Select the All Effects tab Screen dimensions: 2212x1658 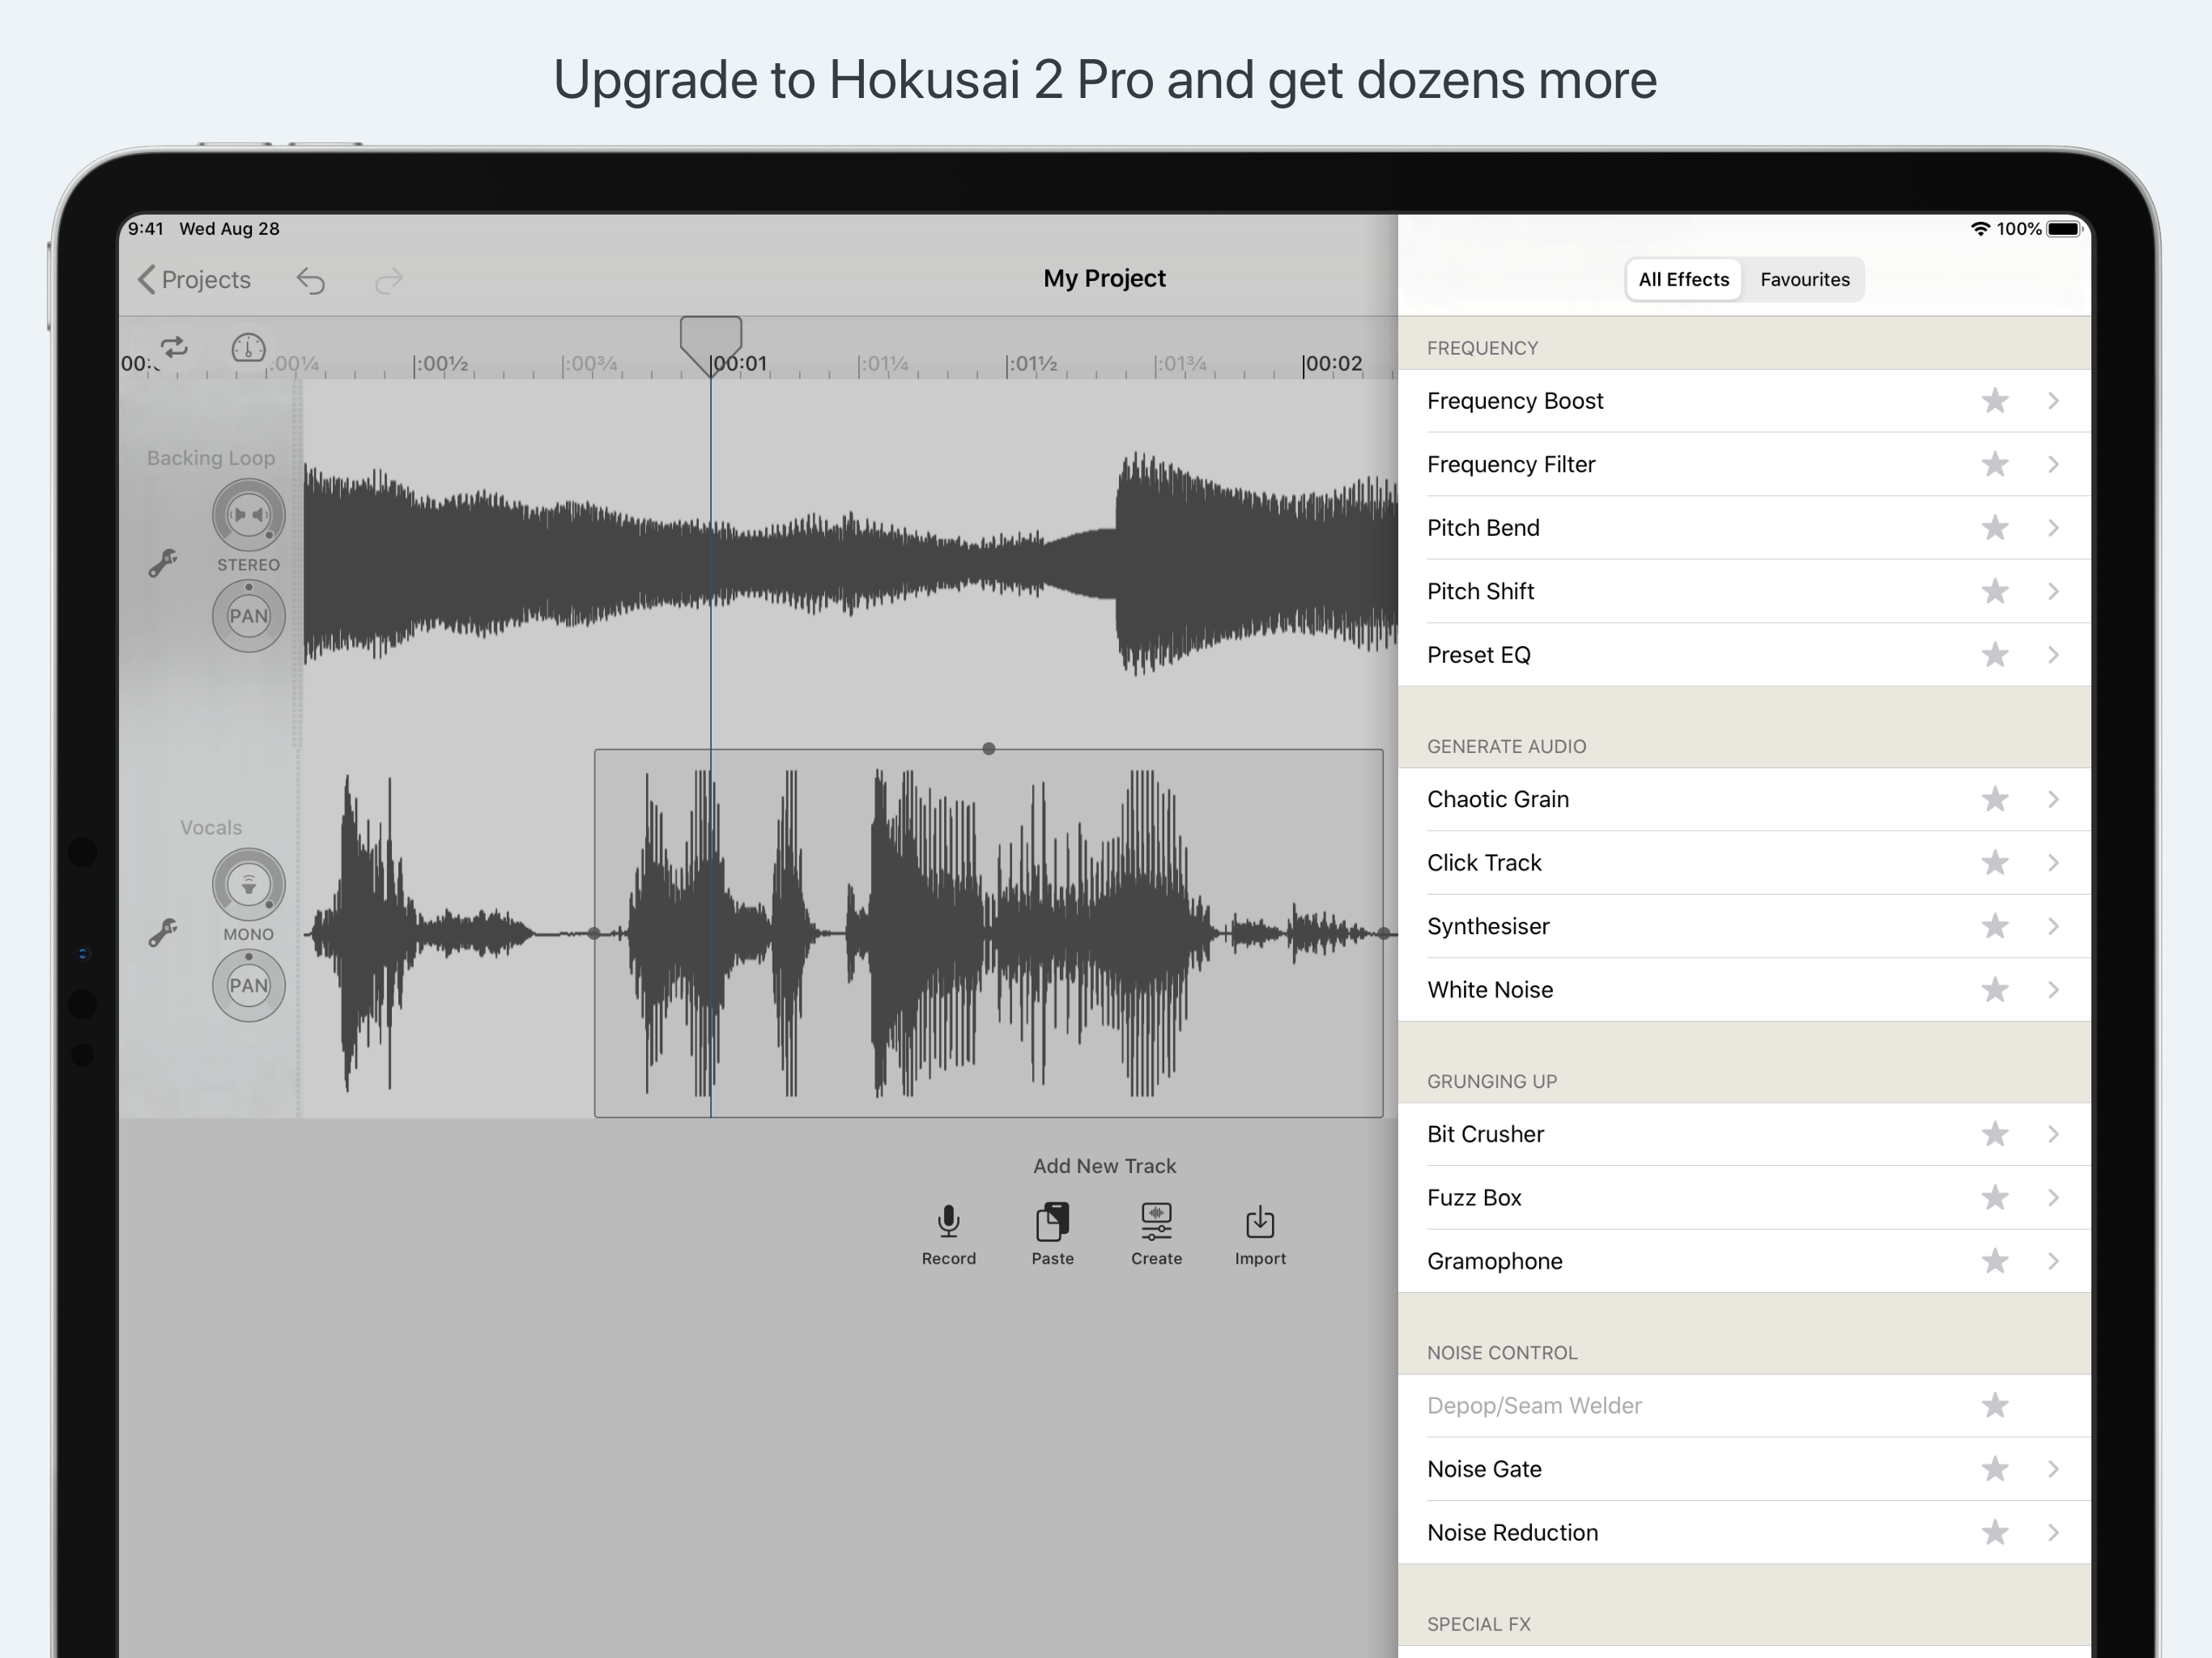[x=1683, y=280]
